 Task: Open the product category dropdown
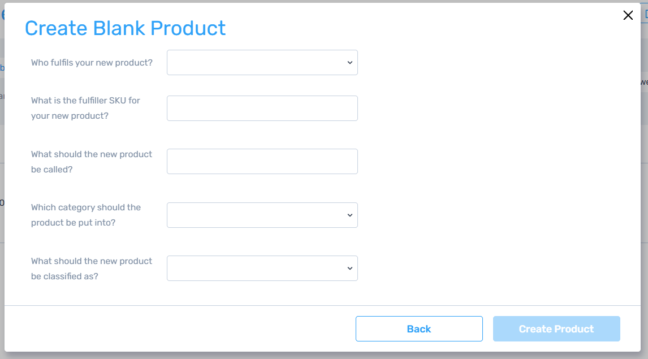262,215
